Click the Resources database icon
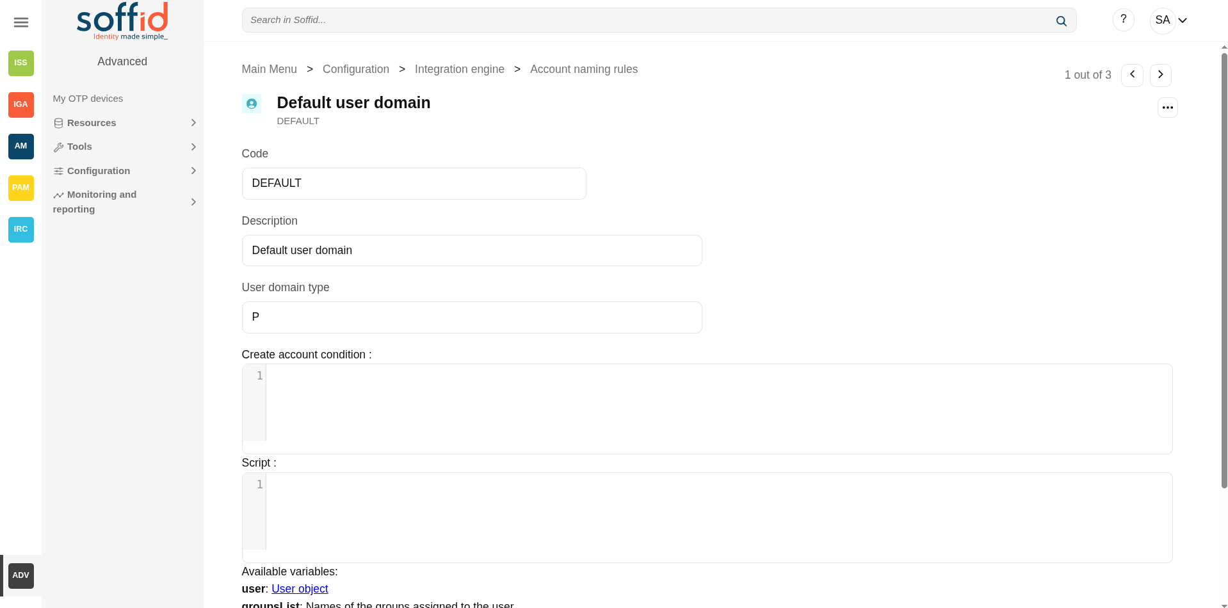Screen dimensions: 1228x608 pos(58,124)
